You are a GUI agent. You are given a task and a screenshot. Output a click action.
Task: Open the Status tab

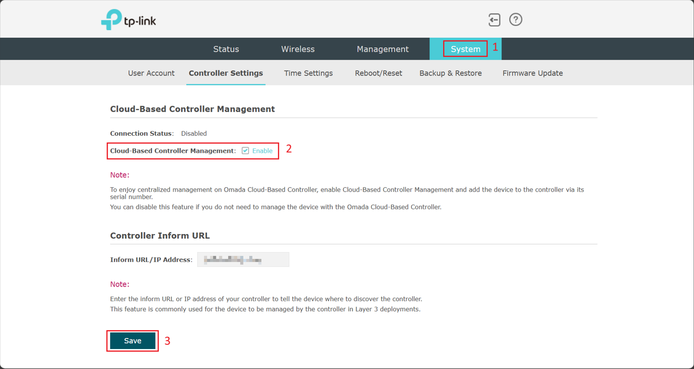226,49
